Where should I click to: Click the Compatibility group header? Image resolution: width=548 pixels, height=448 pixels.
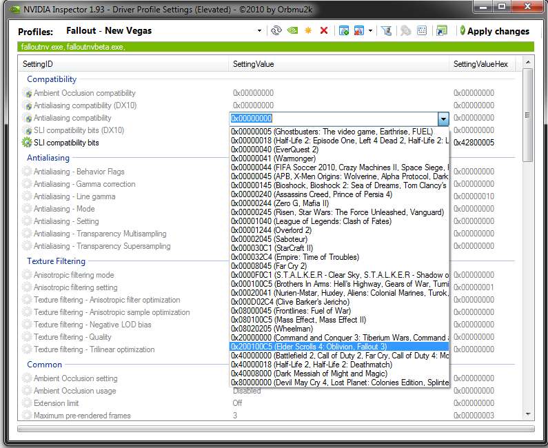[x=52, y=79]
